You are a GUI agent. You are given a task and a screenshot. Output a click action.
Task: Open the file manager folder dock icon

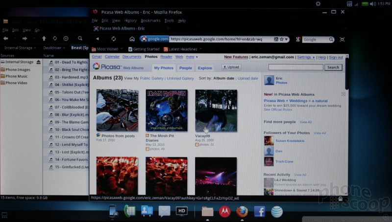point(207,212)
